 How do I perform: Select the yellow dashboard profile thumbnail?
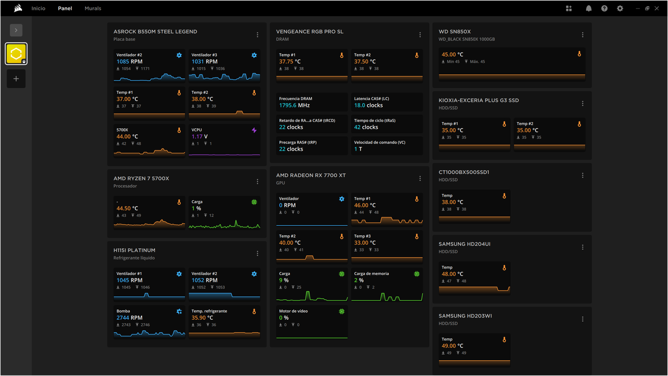[x=16, y=54]
